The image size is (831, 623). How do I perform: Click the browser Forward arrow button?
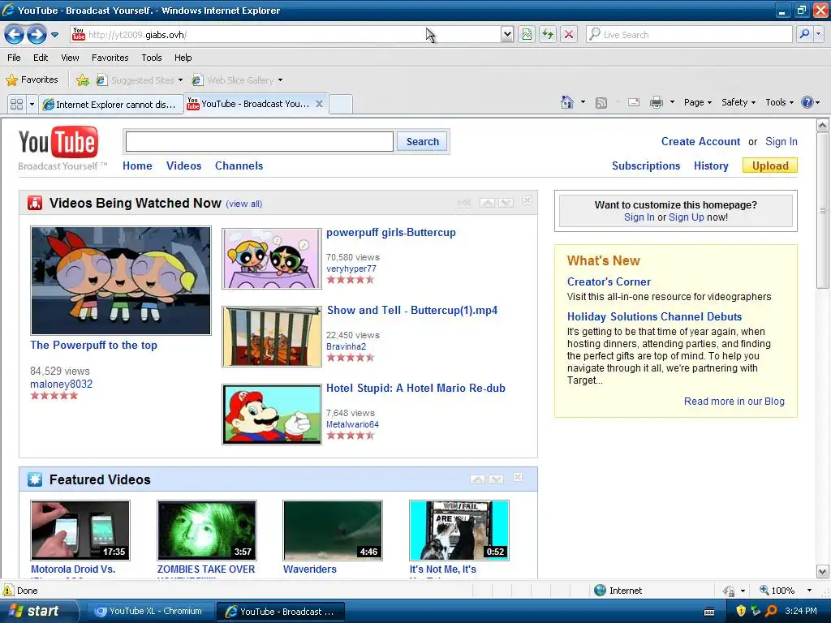point(37,35)
